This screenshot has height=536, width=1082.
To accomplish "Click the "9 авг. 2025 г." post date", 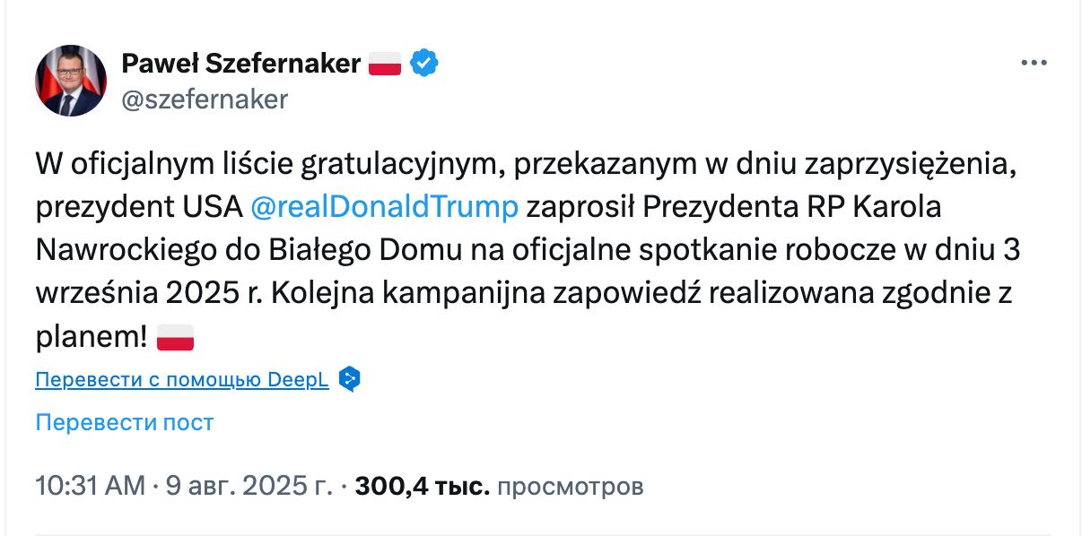I will pos(249,486).
